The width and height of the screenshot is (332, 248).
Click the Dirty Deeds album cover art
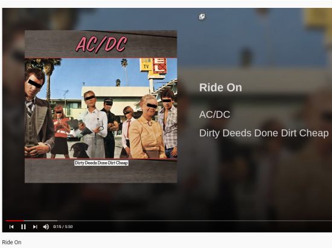coord(101,106)
